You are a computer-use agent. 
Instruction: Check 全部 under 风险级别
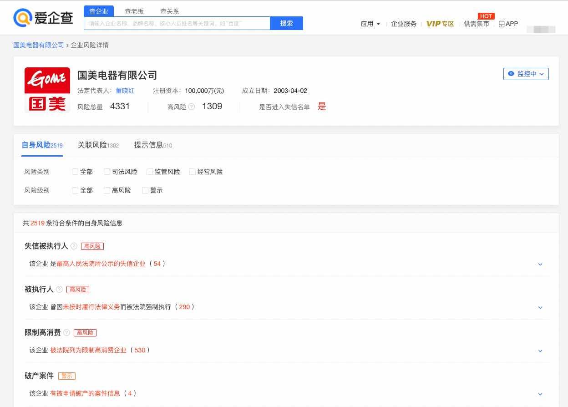(75, 190)
